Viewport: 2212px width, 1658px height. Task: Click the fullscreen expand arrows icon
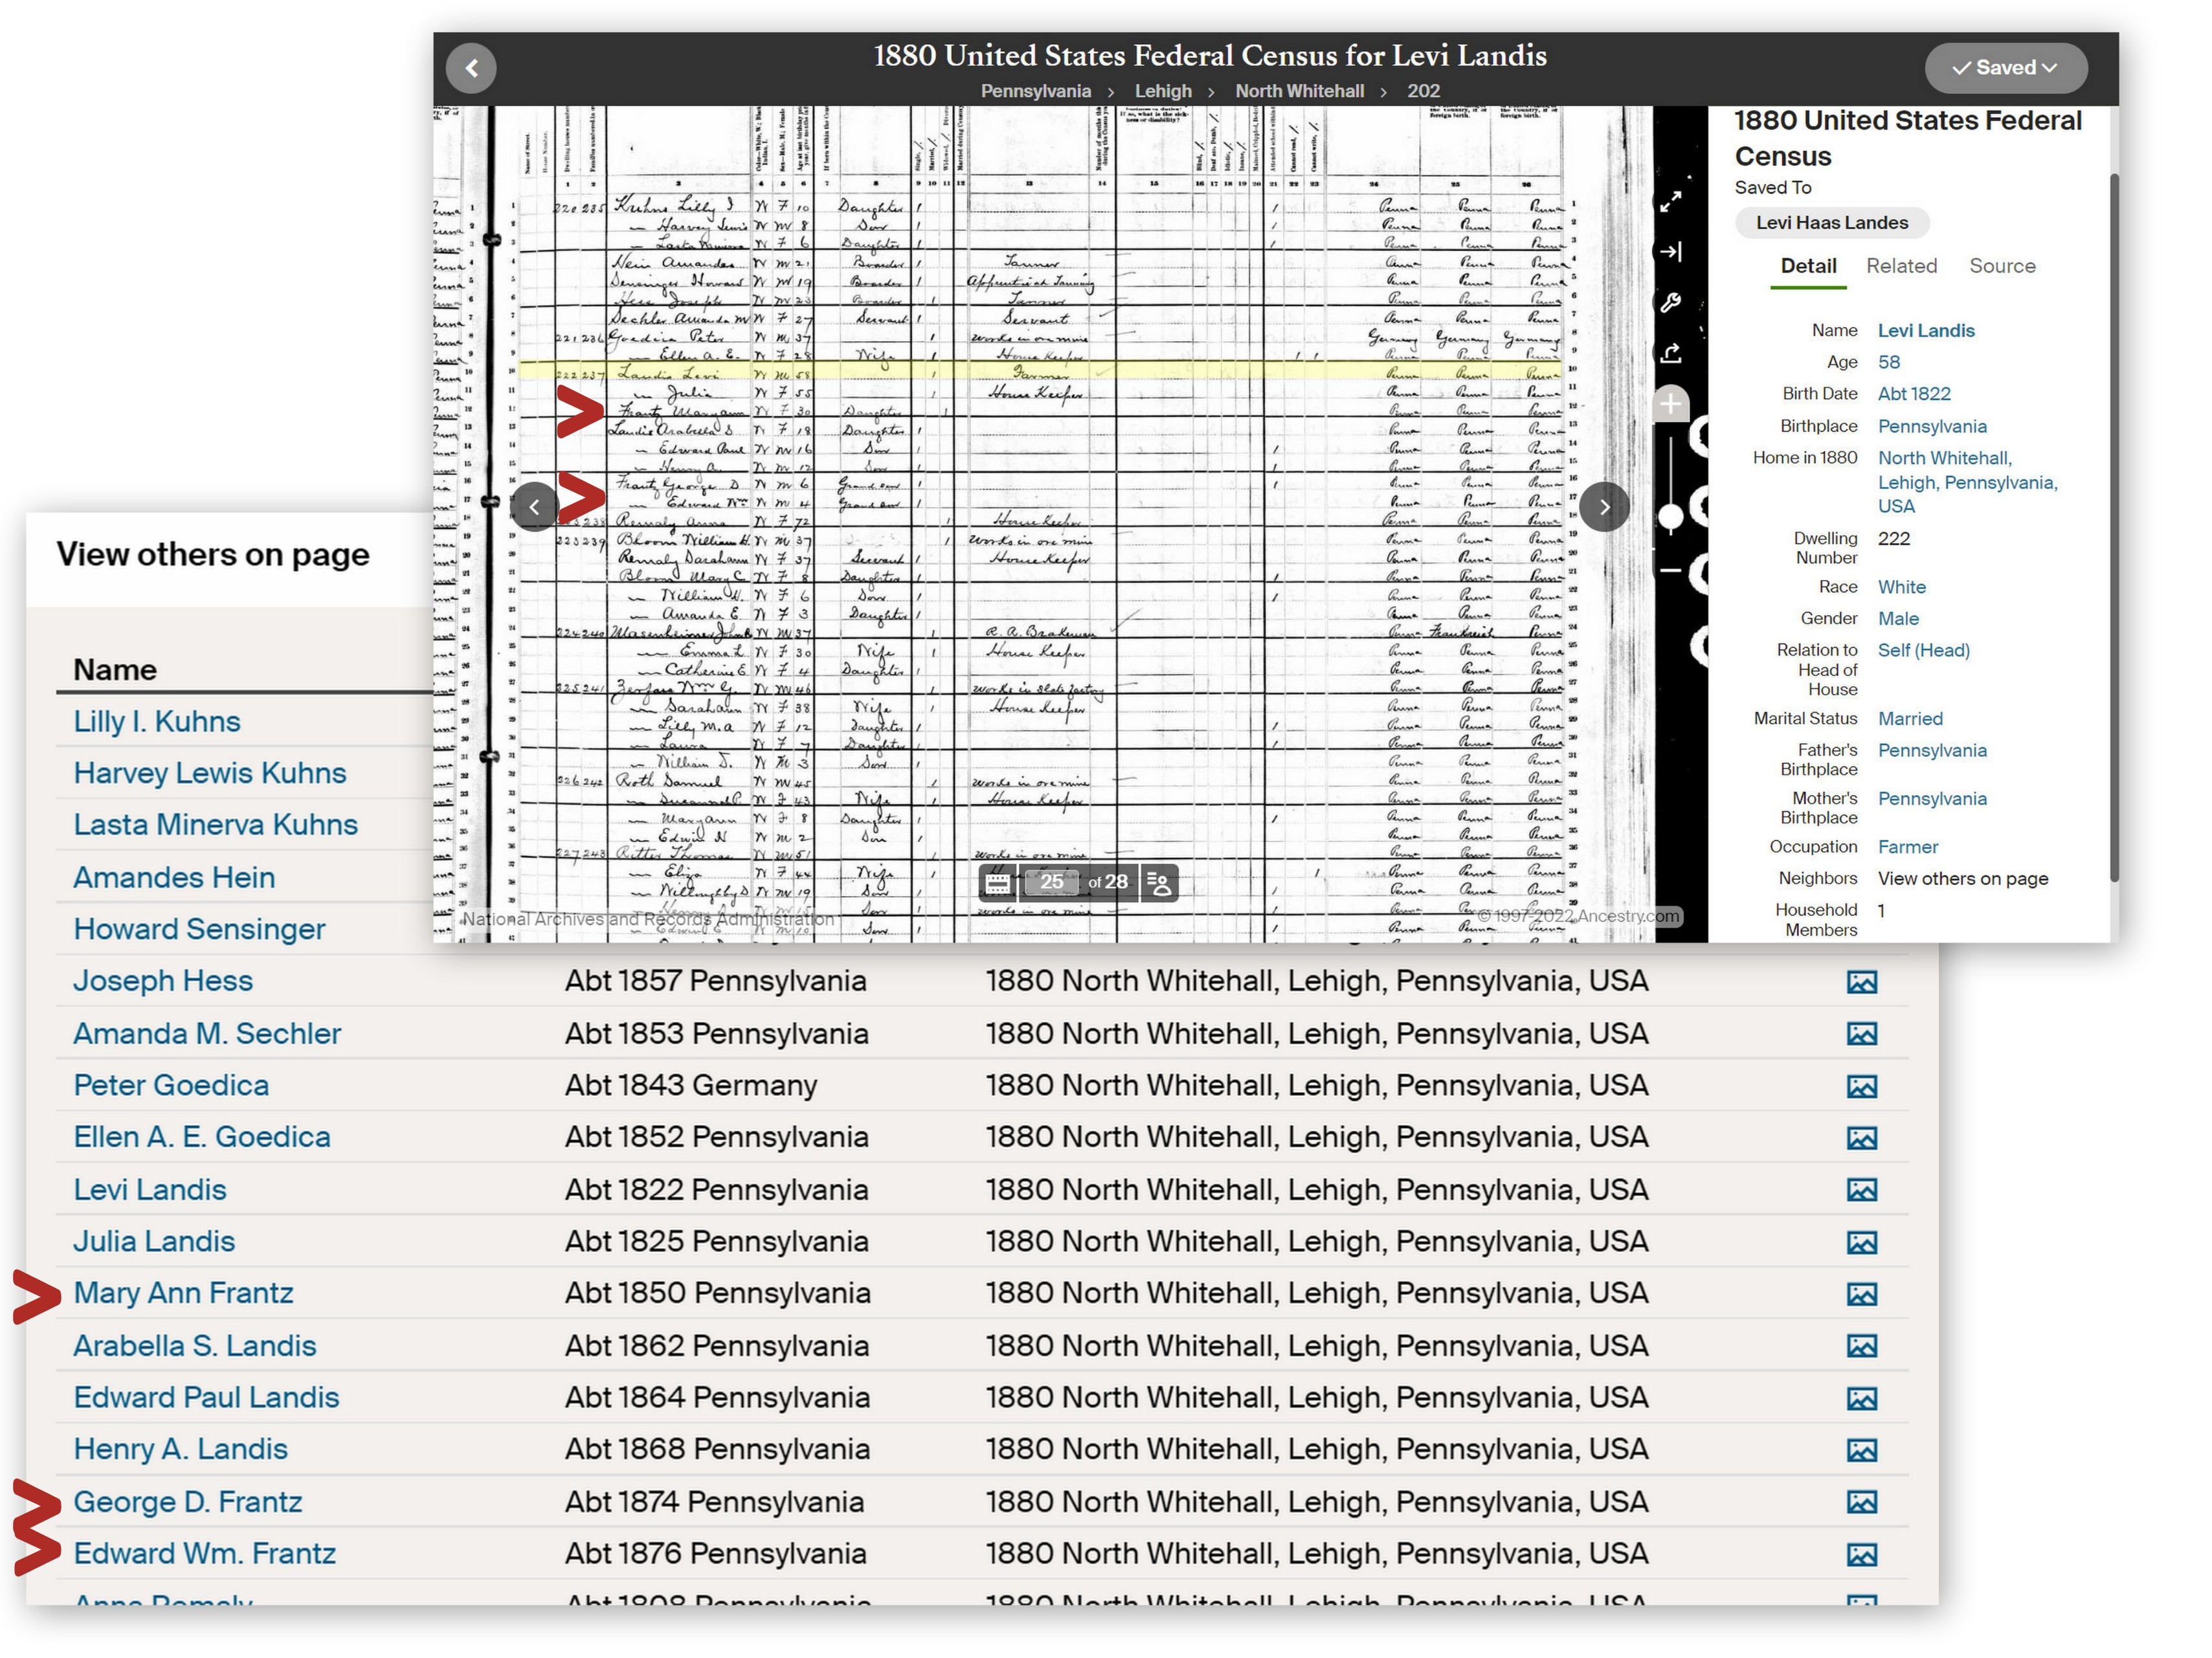click(1670, 201)
